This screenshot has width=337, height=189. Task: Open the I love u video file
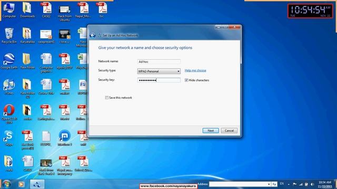tap(65, 36)
